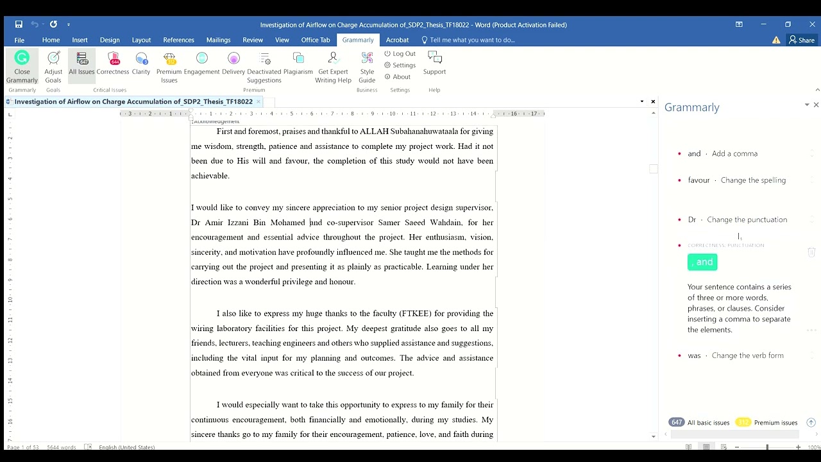Click the Save icon in the title bar
The width and height of the screenshot is (821, 462).
tap(19, 24)
